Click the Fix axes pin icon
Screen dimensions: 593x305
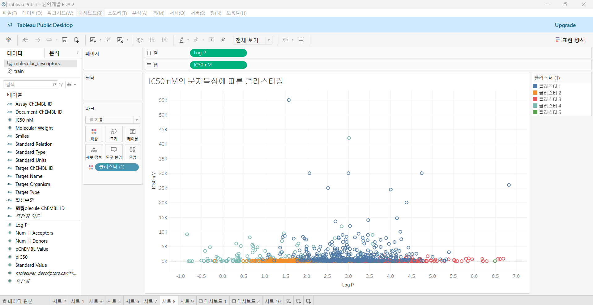223,40
